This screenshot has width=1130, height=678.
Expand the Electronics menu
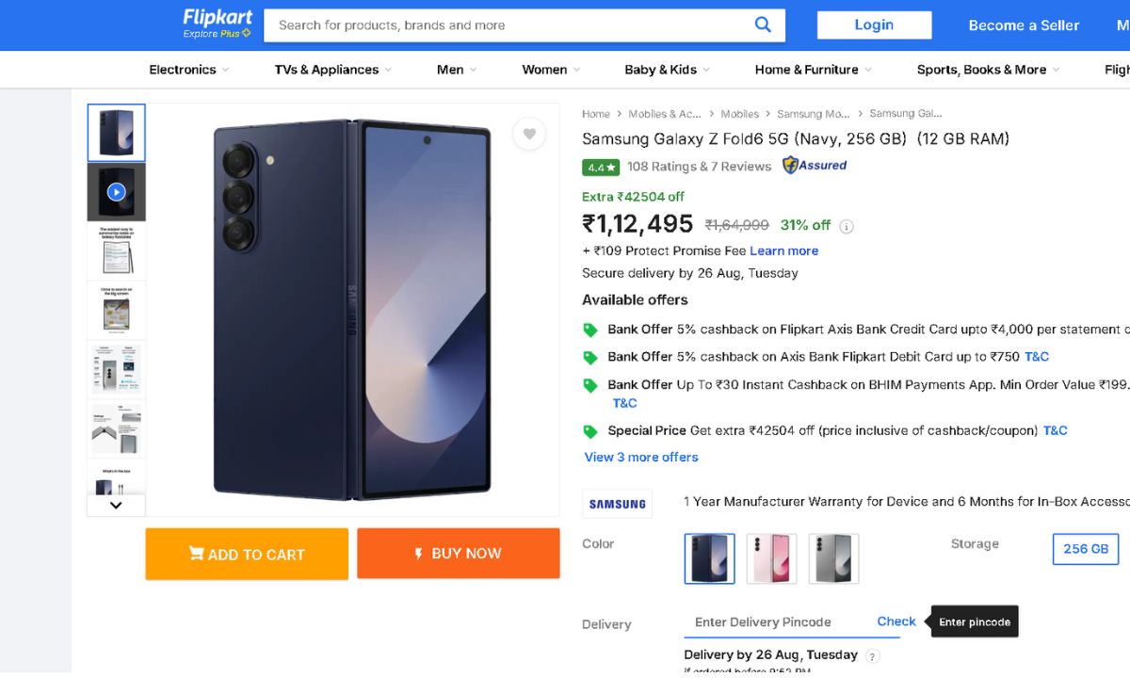pos(189,70)
